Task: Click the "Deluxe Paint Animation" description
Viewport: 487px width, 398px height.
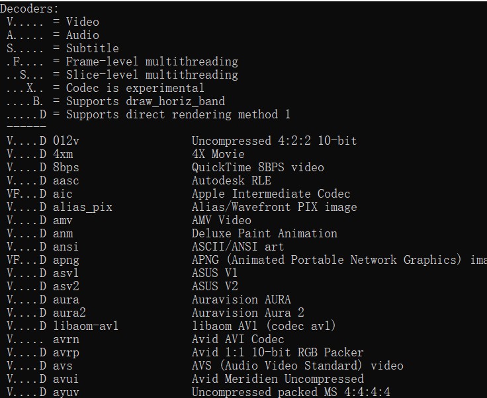Action: [x=265, y=233]
